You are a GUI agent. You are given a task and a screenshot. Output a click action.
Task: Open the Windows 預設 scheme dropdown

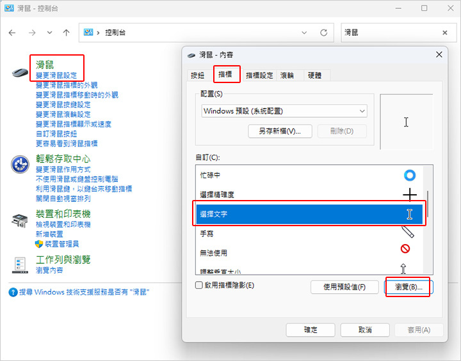click(284, 111)
